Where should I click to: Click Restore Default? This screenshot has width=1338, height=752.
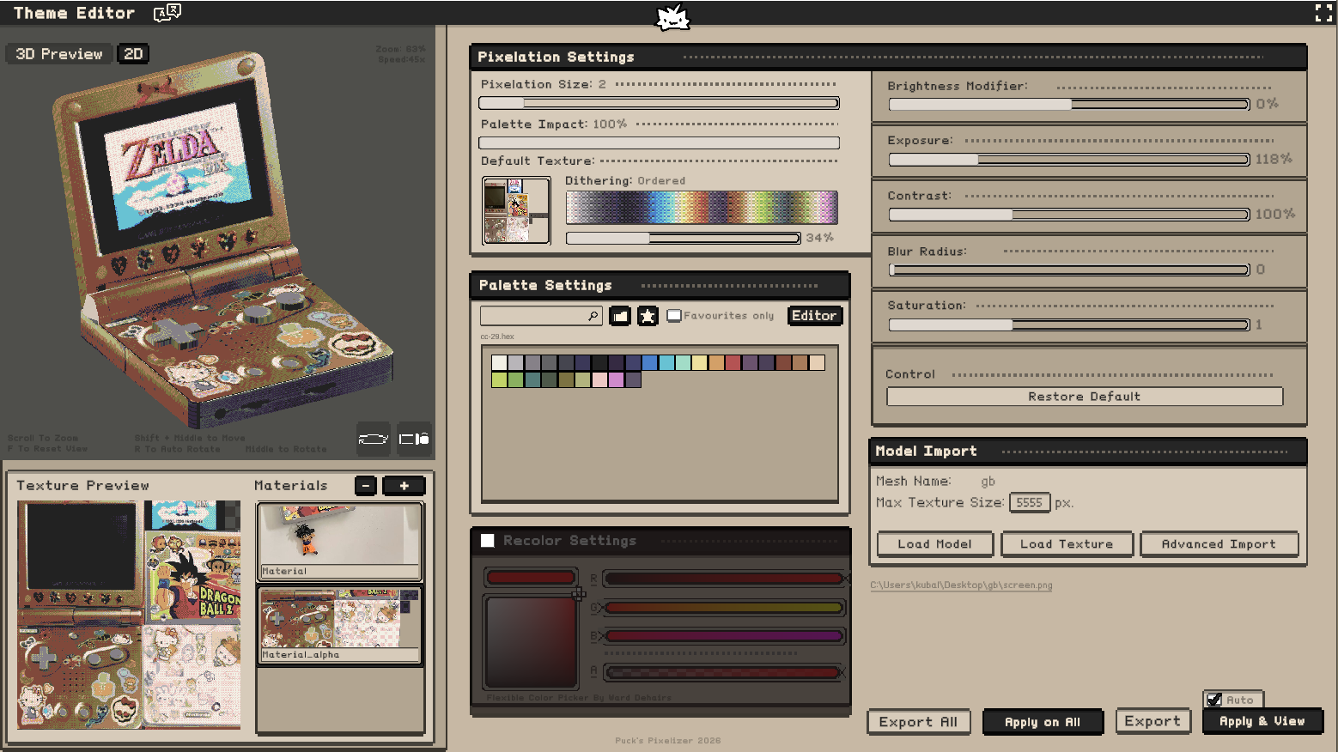tap(1085, 397)
